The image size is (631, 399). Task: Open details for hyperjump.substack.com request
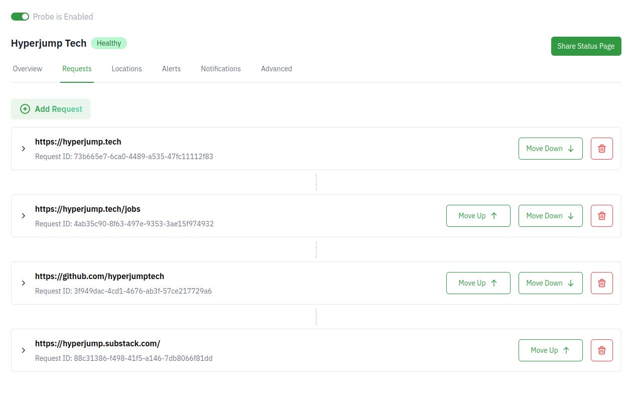pos(23,350)
